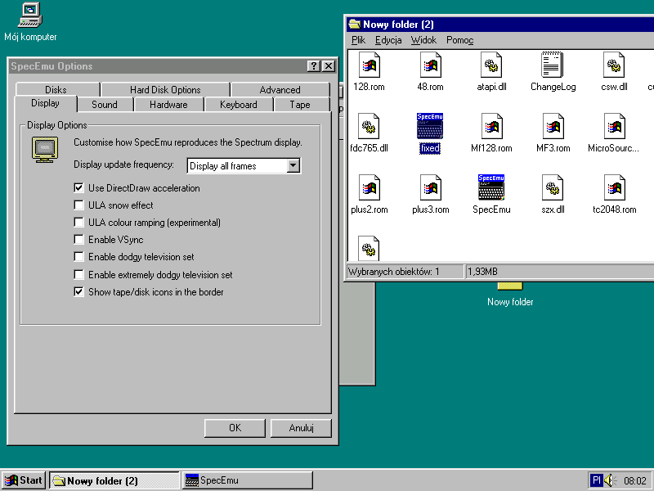Select the csw.dll file icon
Image resolution: width=654 pixels, height=491 pixels.
pos(614,65)
